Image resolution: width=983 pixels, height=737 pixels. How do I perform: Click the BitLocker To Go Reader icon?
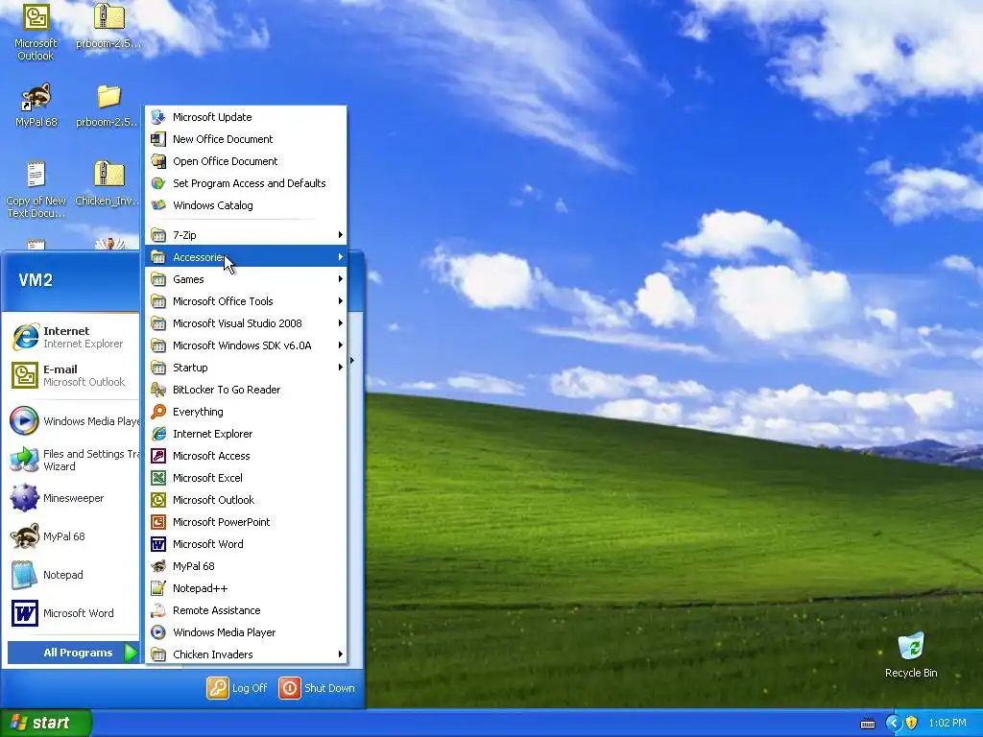click(158, 390)
